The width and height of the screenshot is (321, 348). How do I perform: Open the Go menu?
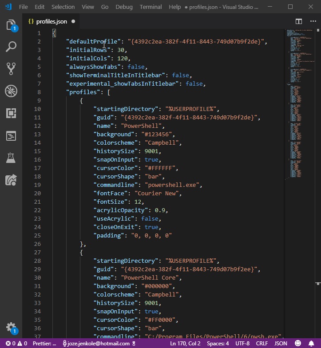pyautogui.click(x=105, y=7)
